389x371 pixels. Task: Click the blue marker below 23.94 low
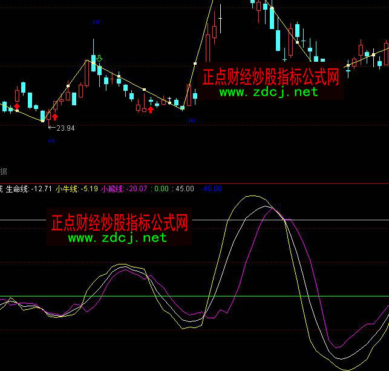(51, 140)
